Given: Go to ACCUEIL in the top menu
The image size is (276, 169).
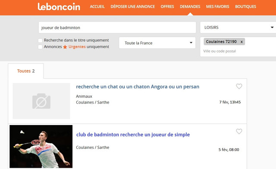Looking at the screenshot, I should click(97, 7).
